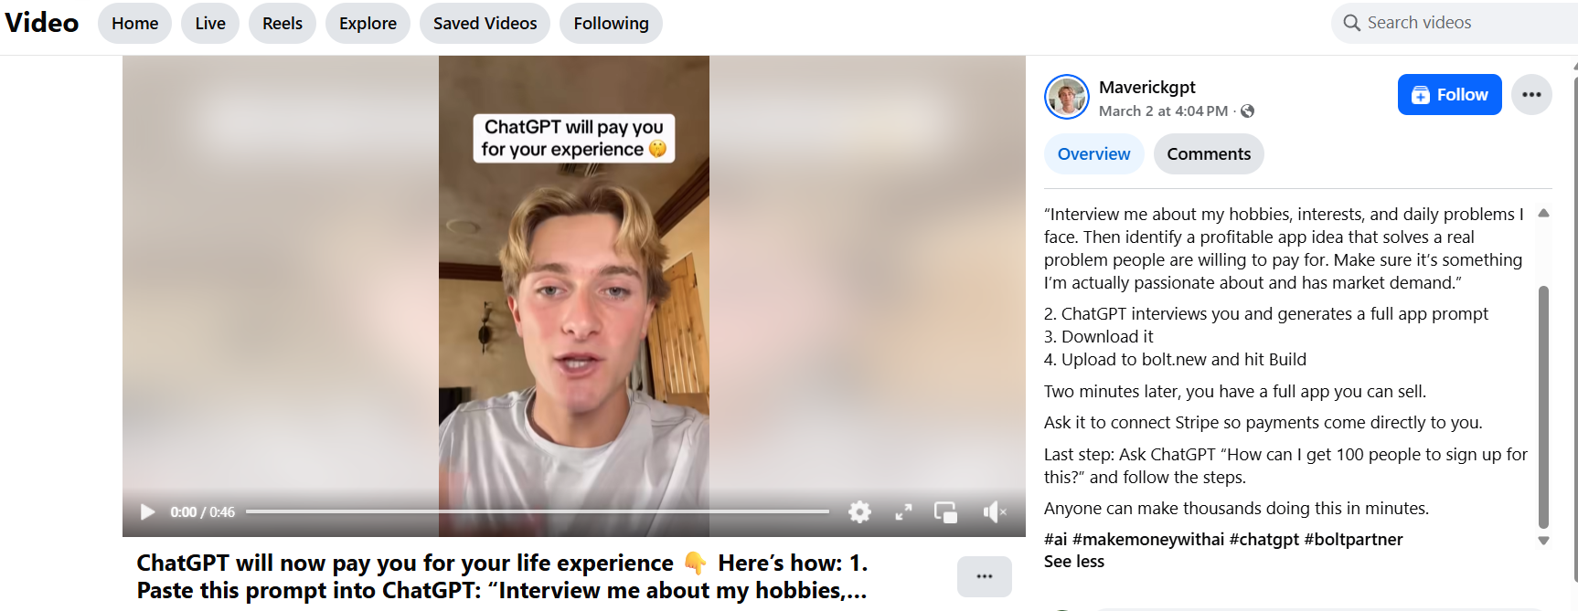Click the Maverickgpt profile picture

[x=1067, y=97]
